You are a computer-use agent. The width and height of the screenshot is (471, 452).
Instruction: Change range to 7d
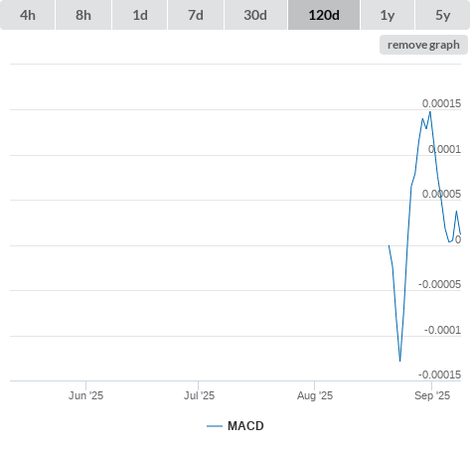pos(196,15)
